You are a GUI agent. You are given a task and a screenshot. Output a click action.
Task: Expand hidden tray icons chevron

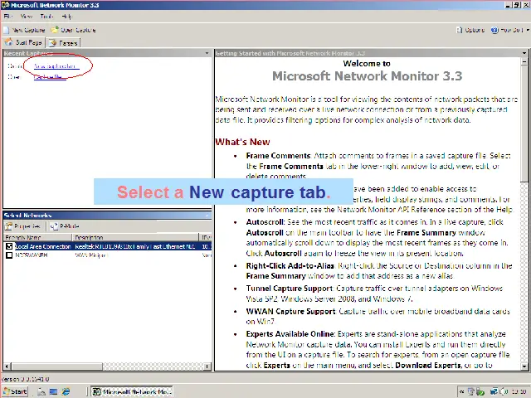pos(461,391)
